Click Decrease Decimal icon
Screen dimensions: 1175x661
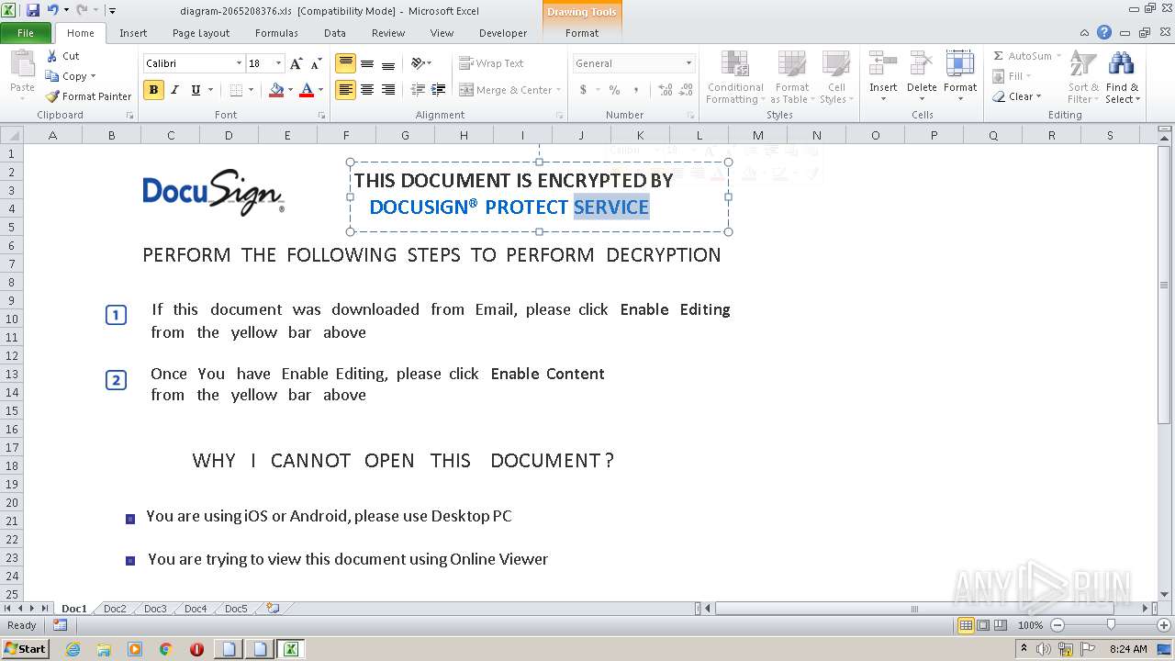tap(686, 90)
